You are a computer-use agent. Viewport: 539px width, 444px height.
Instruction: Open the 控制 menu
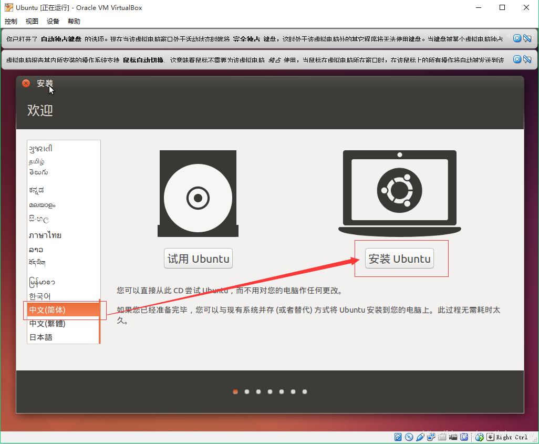[x=11, y=22]
